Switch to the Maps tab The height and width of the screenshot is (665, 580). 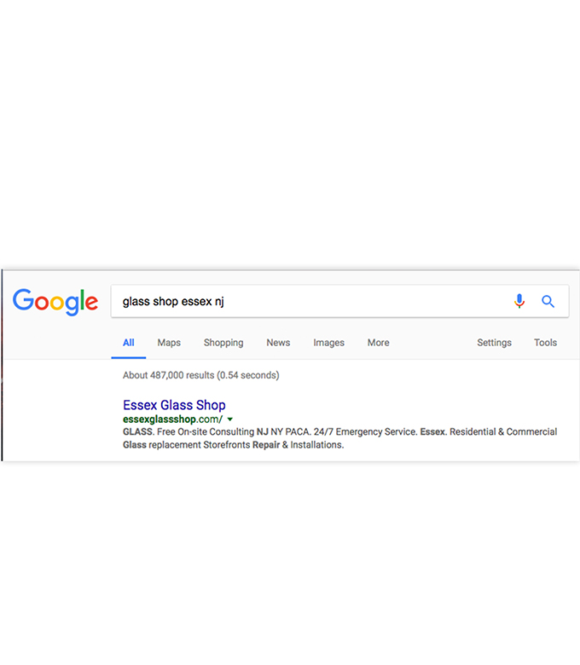[x=169, y=342]
